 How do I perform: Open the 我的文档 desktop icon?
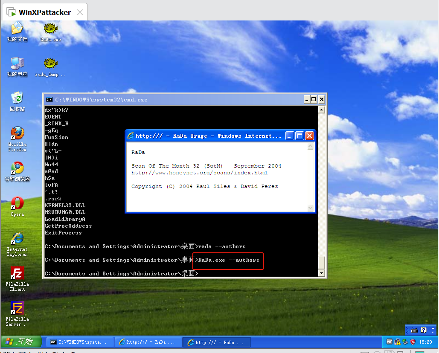pyautogui.click(x=17, y=32)
